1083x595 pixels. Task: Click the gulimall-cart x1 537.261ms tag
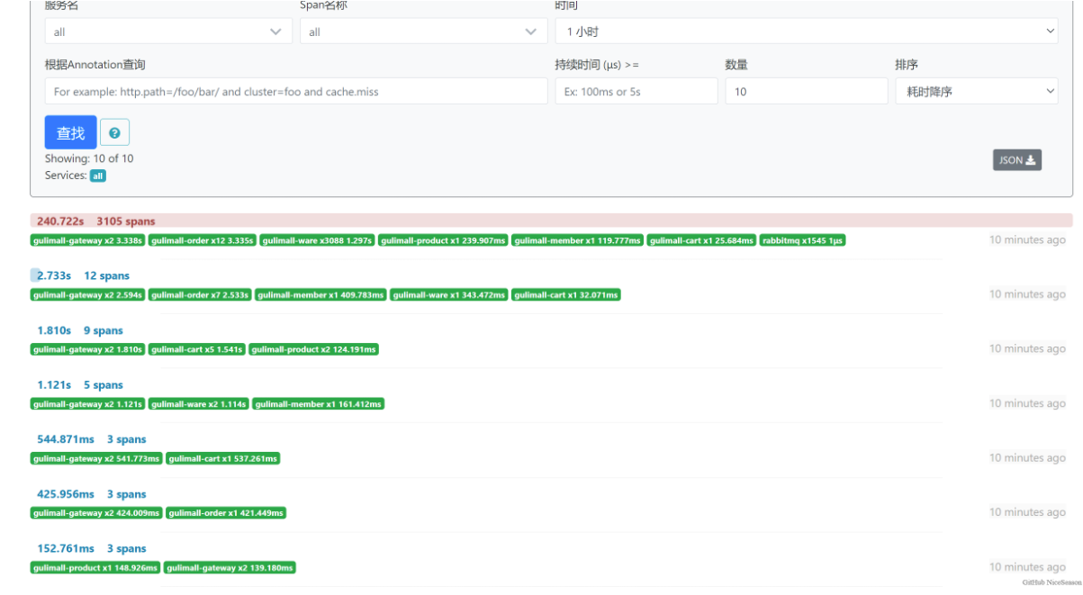tap(223, 458)
